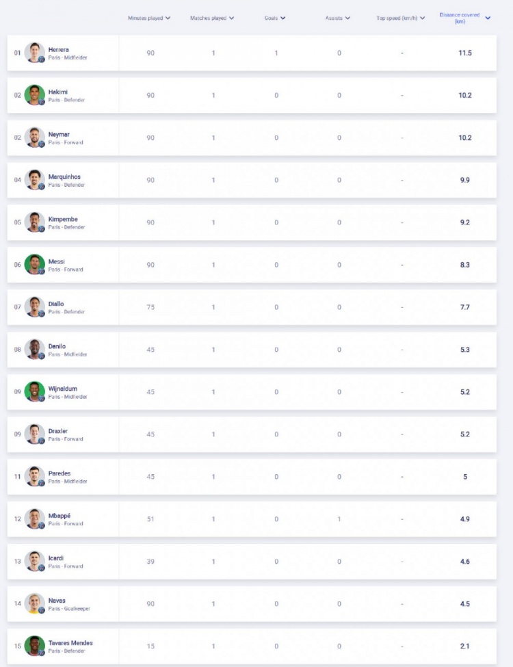
Task: Click Hakimi's player avatar
Action: pyautogui.click(x=35, y=95)
